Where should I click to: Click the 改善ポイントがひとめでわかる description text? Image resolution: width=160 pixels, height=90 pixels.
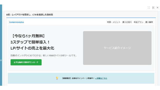pos(43,55)
